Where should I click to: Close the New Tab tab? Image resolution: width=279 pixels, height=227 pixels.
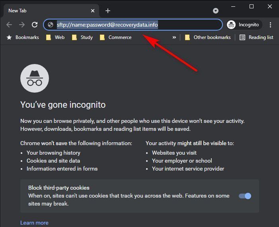click(92, 11)
